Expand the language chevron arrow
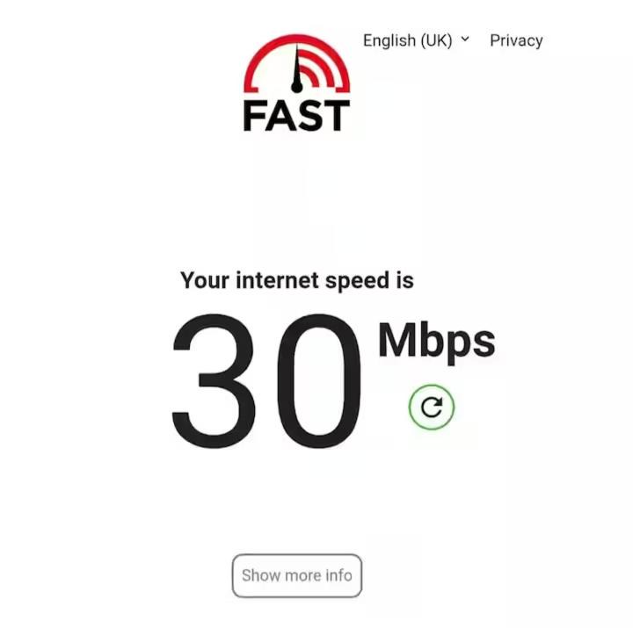This screenshot has width=633, height=628. tap(465, 40)
